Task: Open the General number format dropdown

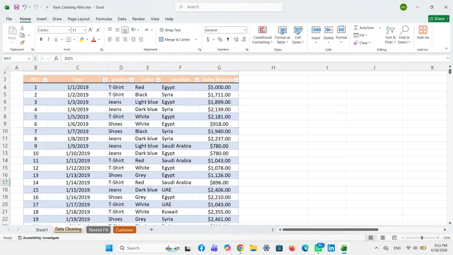Action: pos(245,30)
